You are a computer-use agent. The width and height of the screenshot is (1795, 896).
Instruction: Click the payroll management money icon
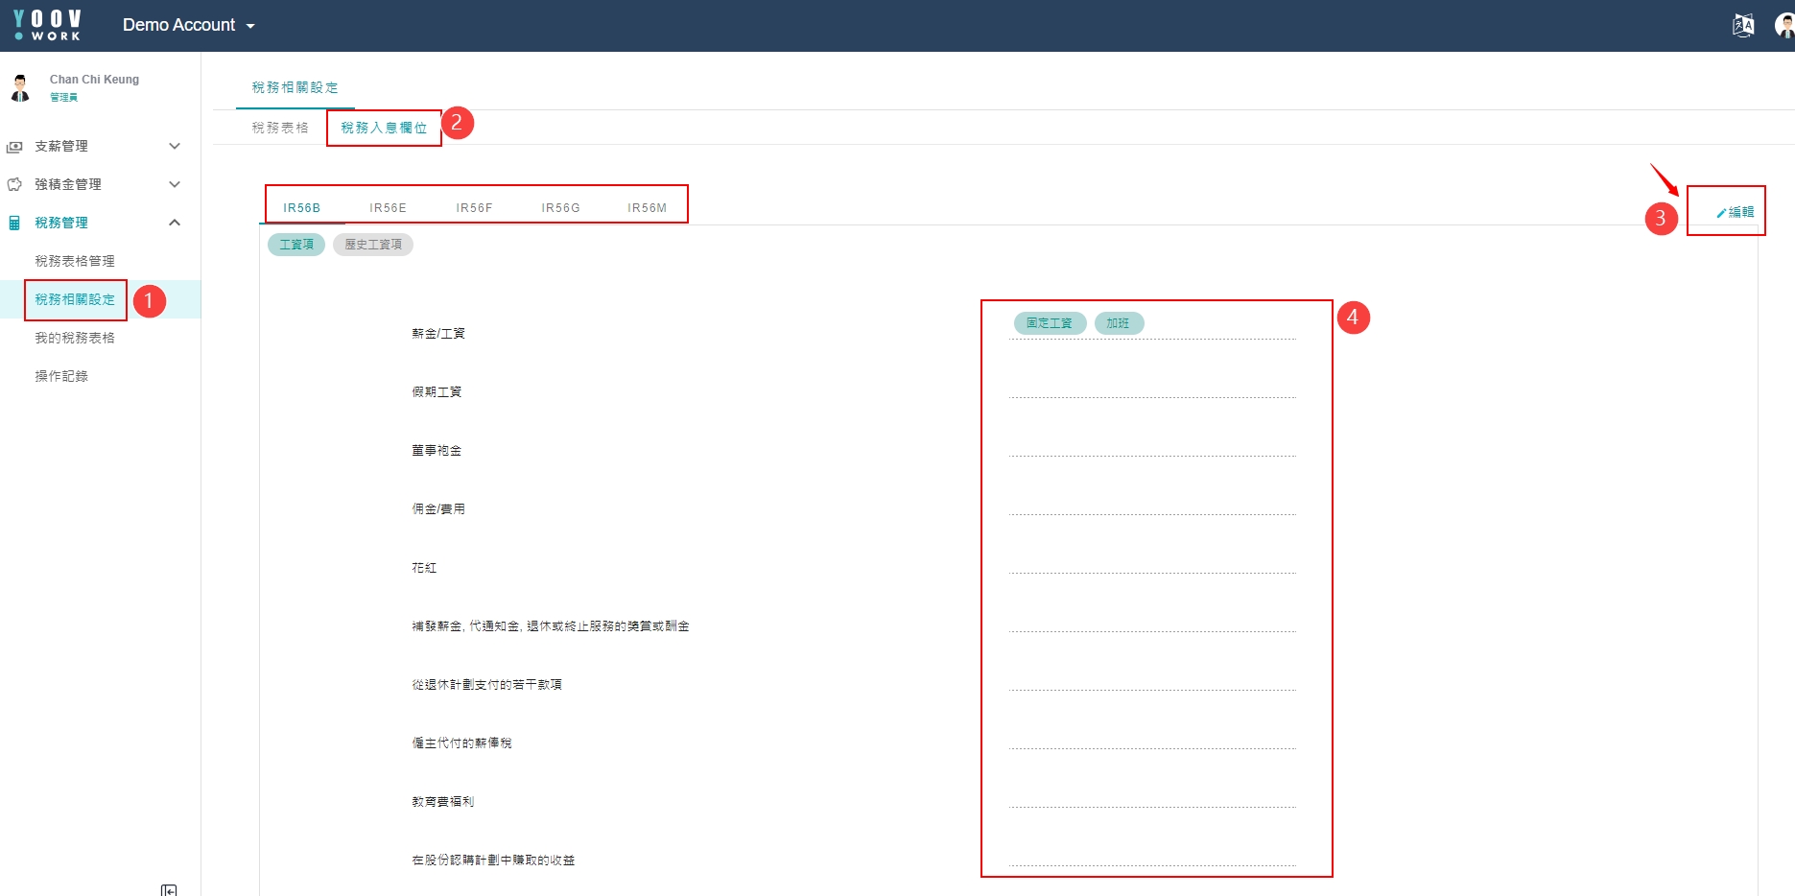tap(14, 147)
